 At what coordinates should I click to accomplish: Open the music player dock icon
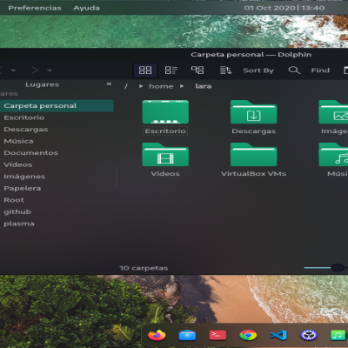tap(338, 336)
